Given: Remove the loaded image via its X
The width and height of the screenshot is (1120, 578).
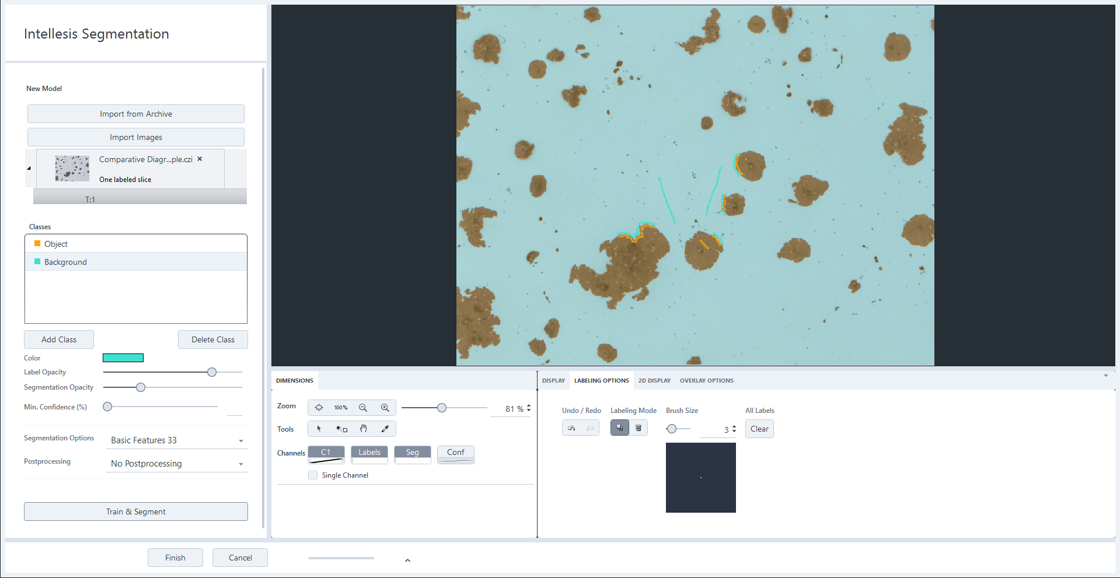Looking at the screenshot, I should (199, 159).
